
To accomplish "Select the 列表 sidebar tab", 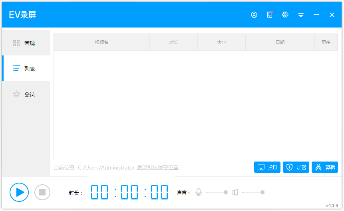I will point(26,69).
